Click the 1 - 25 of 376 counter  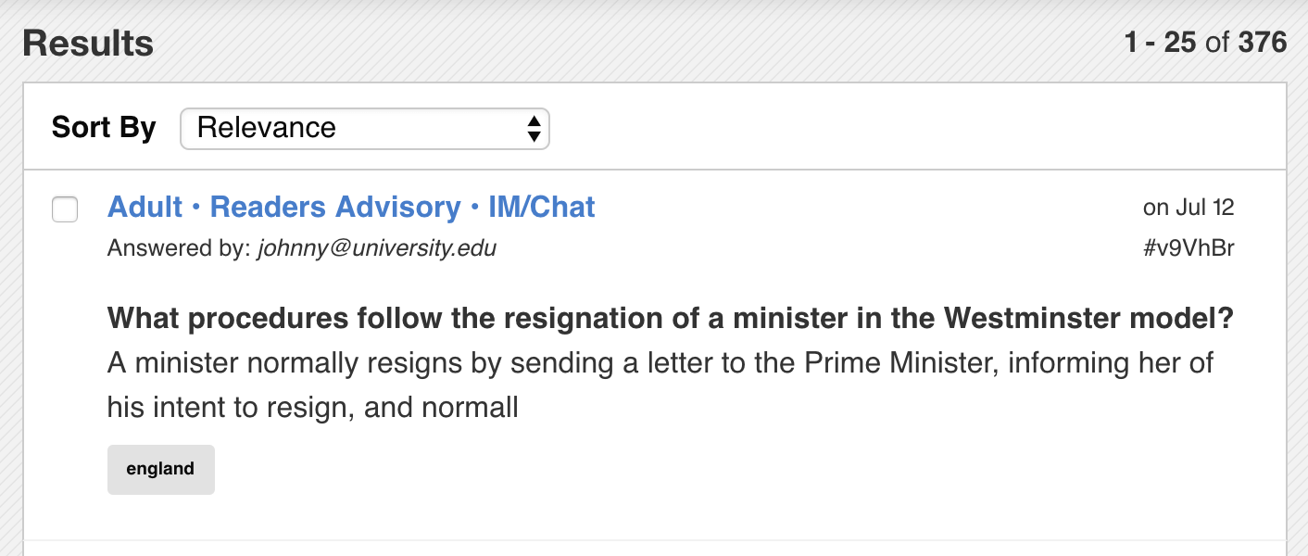(1205, 42)
